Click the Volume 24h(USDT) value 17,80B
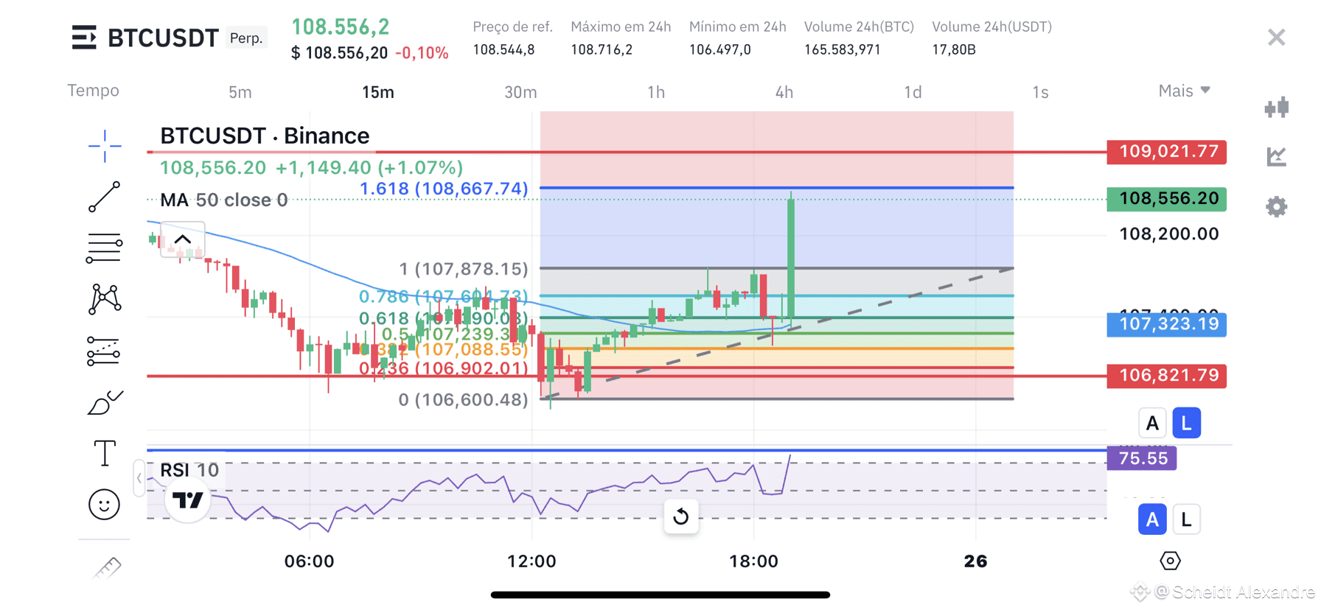The width and height of the screenshot is (1321, 610). coord(954,50)
